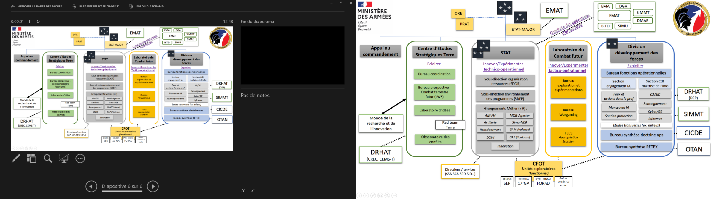Restore down the presenter view window
Image resolution: width=711 pixels, height=199 pixels.
click(x=341, y=3)
